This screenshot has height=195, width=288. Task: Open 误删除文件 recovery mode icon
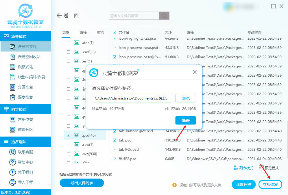12,47
